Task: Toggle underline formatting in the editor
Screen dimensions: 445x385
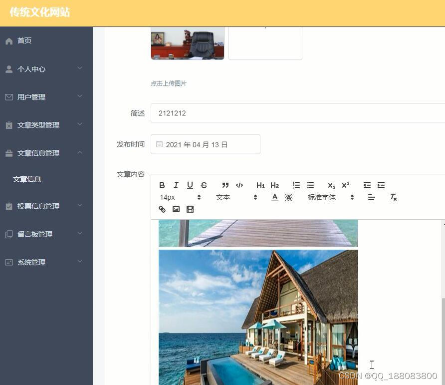Action: (190, 185)
